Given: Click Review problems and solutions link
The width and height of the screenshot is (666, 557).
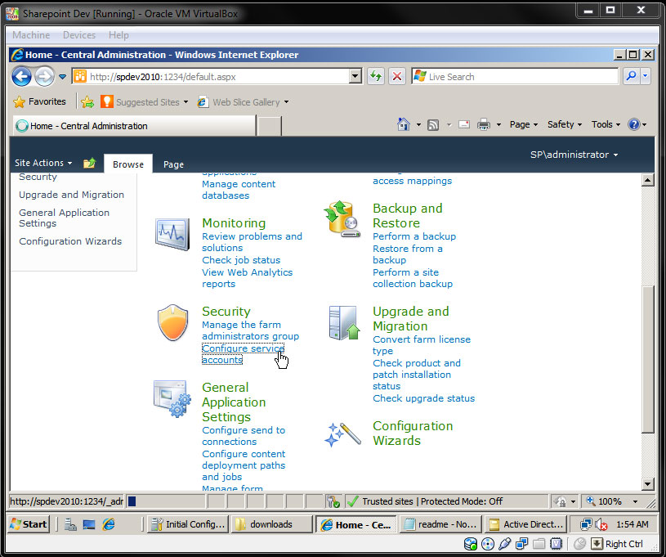Looking at the screenshot, I should [x=252, y=242].
